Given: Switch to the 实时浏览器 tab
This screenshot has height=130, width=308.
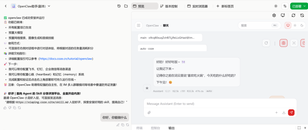Looking at the screenshot, I should [197, 6].
